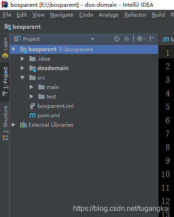Image resolution: width=174 pixels, height=217 pixels.
Task: Click the bosparent breadcrumb in navigation bar
Action: [x=27, y=27]
